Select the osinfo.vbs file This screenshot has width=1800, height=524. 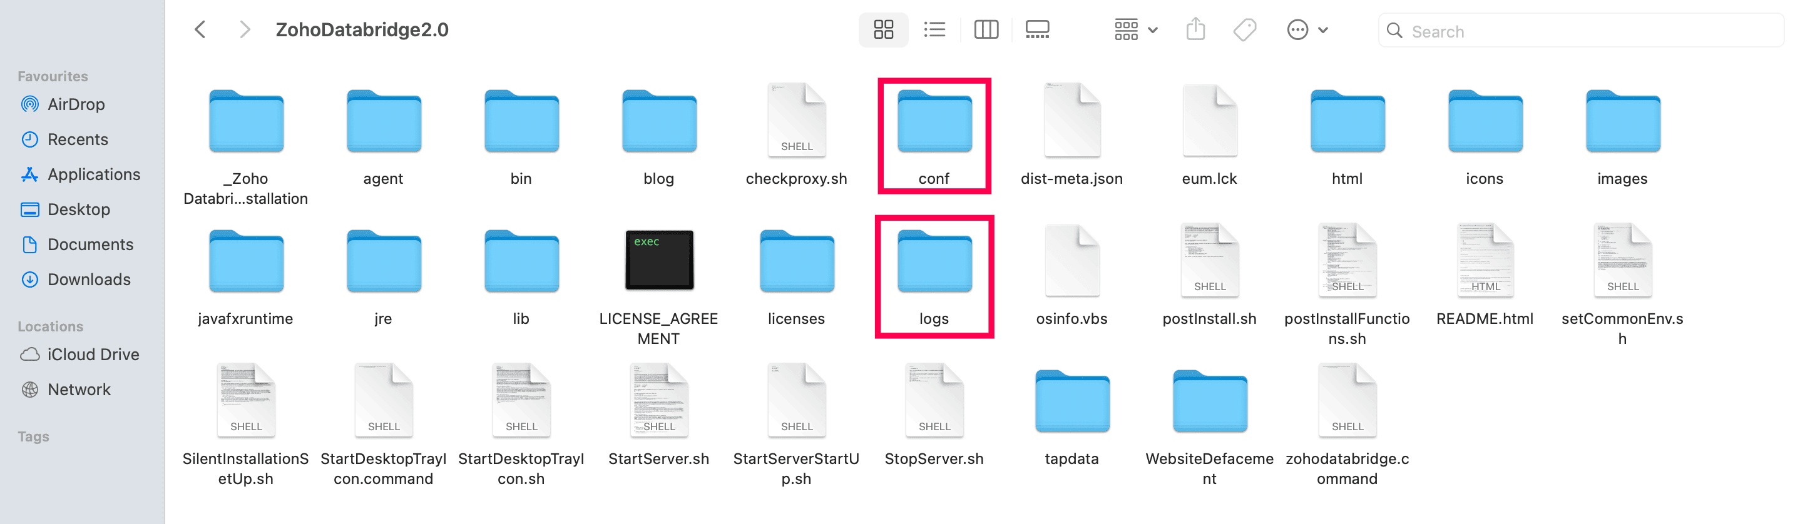coord(1072,259)
